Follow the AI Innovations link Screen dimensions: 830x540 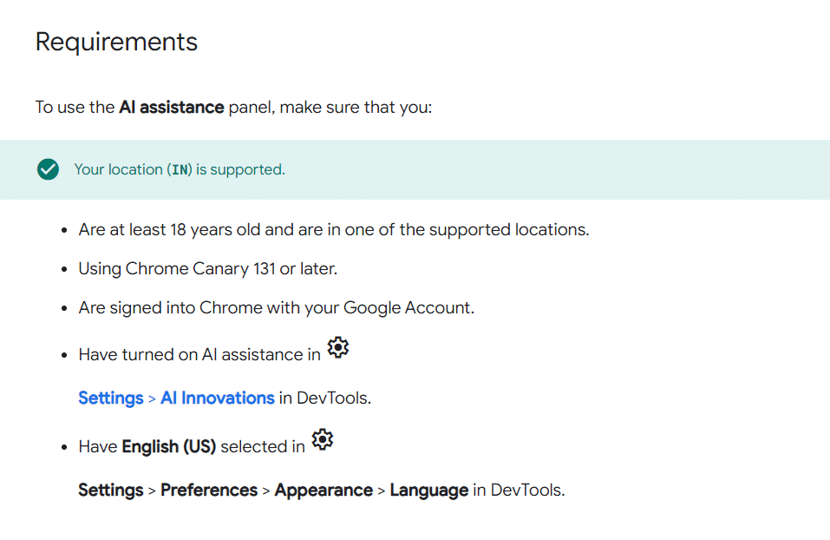(218, 398)
